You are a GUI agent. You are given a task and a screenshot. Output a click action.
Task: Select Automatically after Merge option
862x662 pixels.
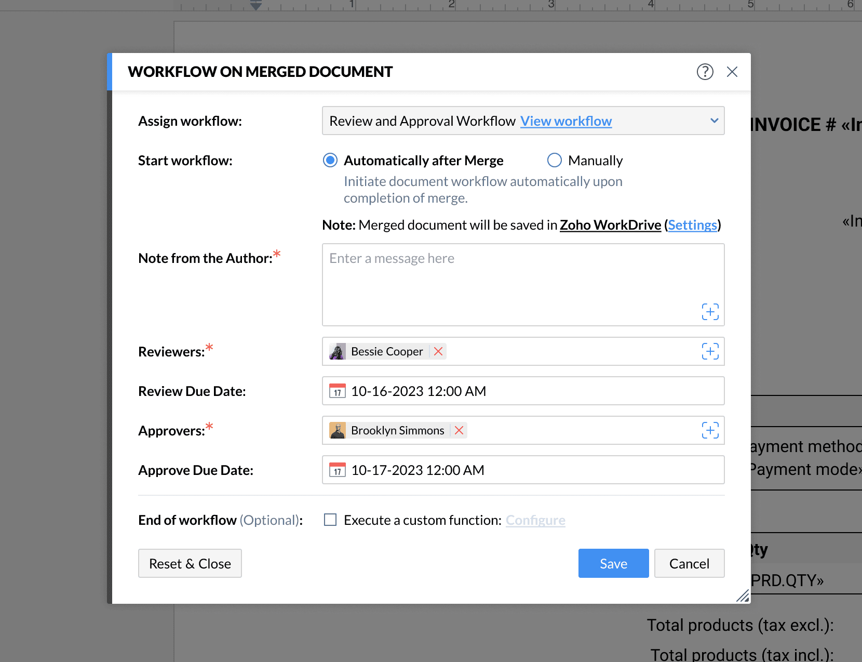[330, 160]
